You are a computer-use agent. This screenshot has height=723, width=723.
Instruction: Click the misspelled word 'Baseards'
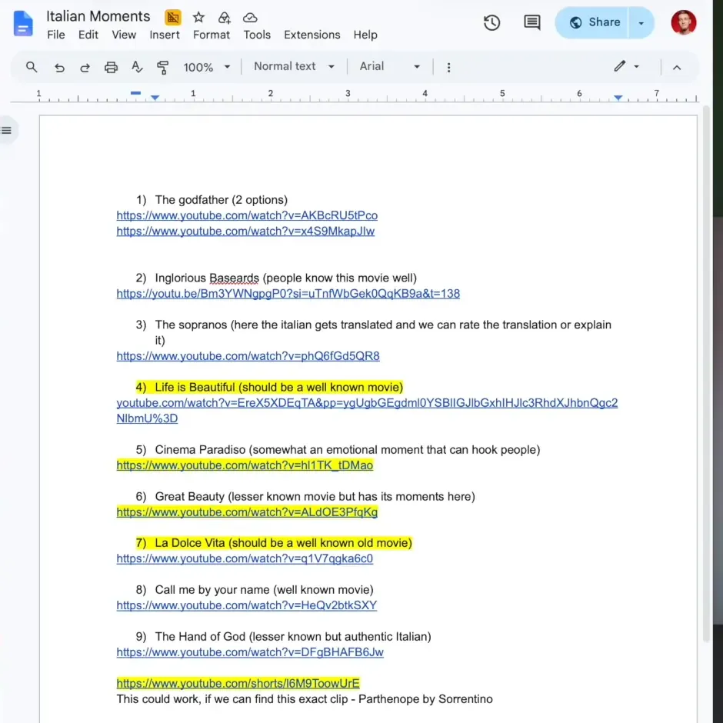(234, 278)
